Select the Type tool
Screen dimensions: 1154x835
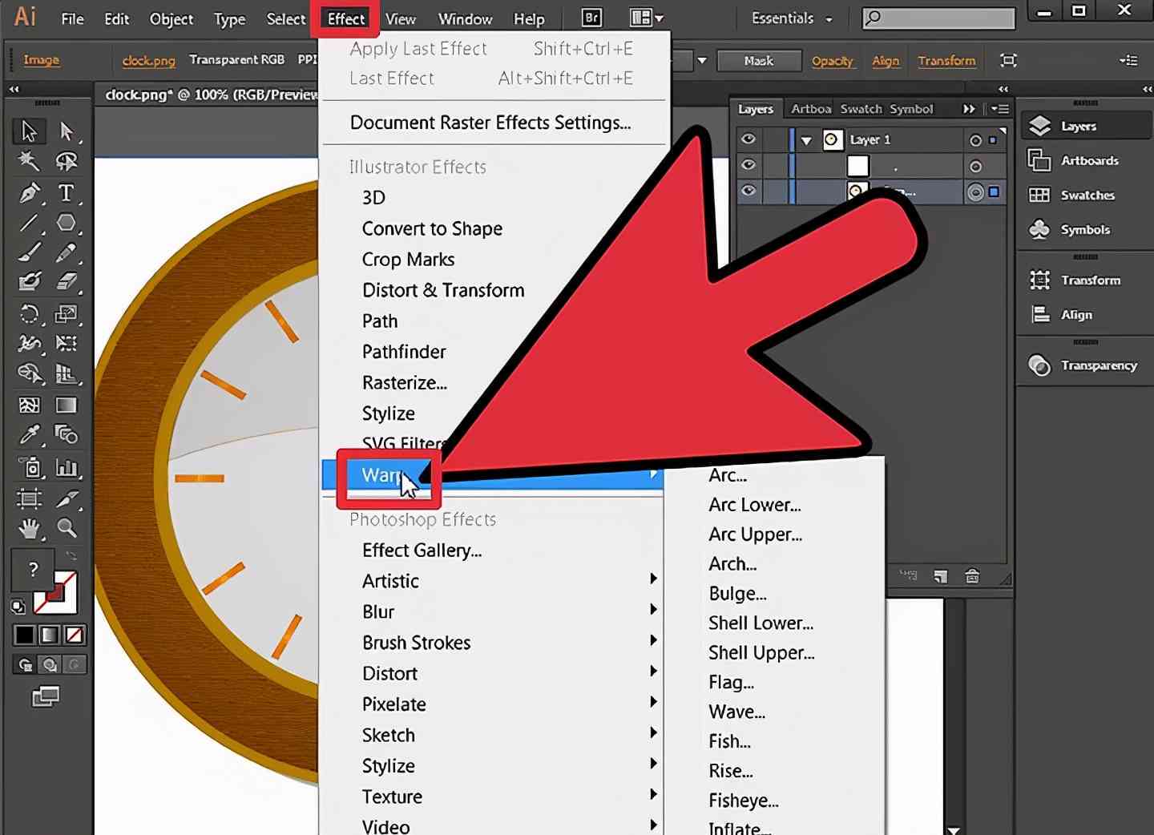pyautogui.click(x=67, y=192)
